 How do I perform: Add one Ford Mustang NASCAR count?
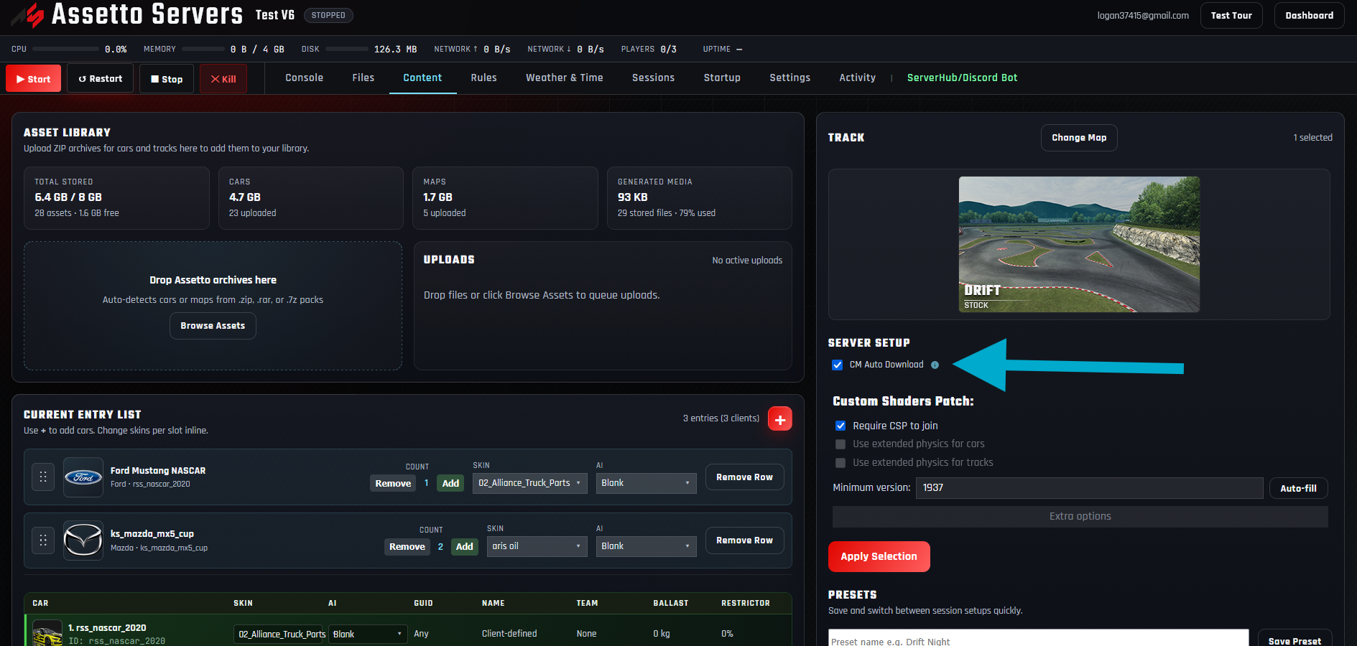coord(450,483)
